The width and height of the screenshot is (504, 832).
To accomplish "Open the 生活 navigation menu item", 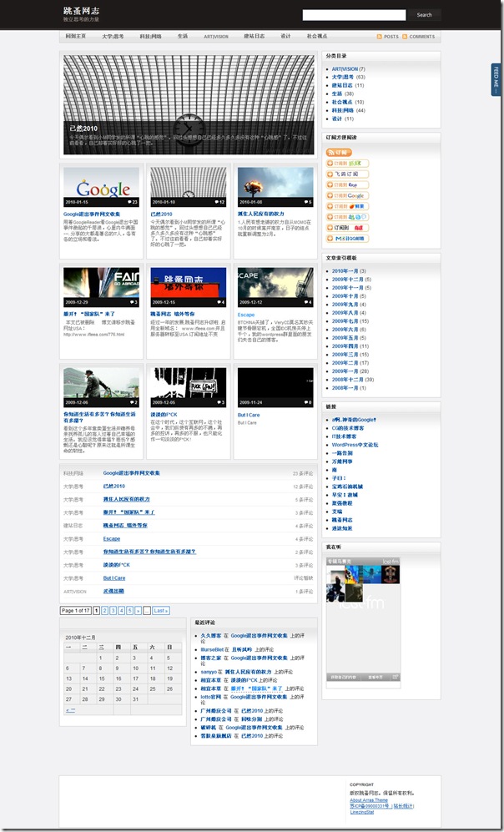I will (183, 36).
